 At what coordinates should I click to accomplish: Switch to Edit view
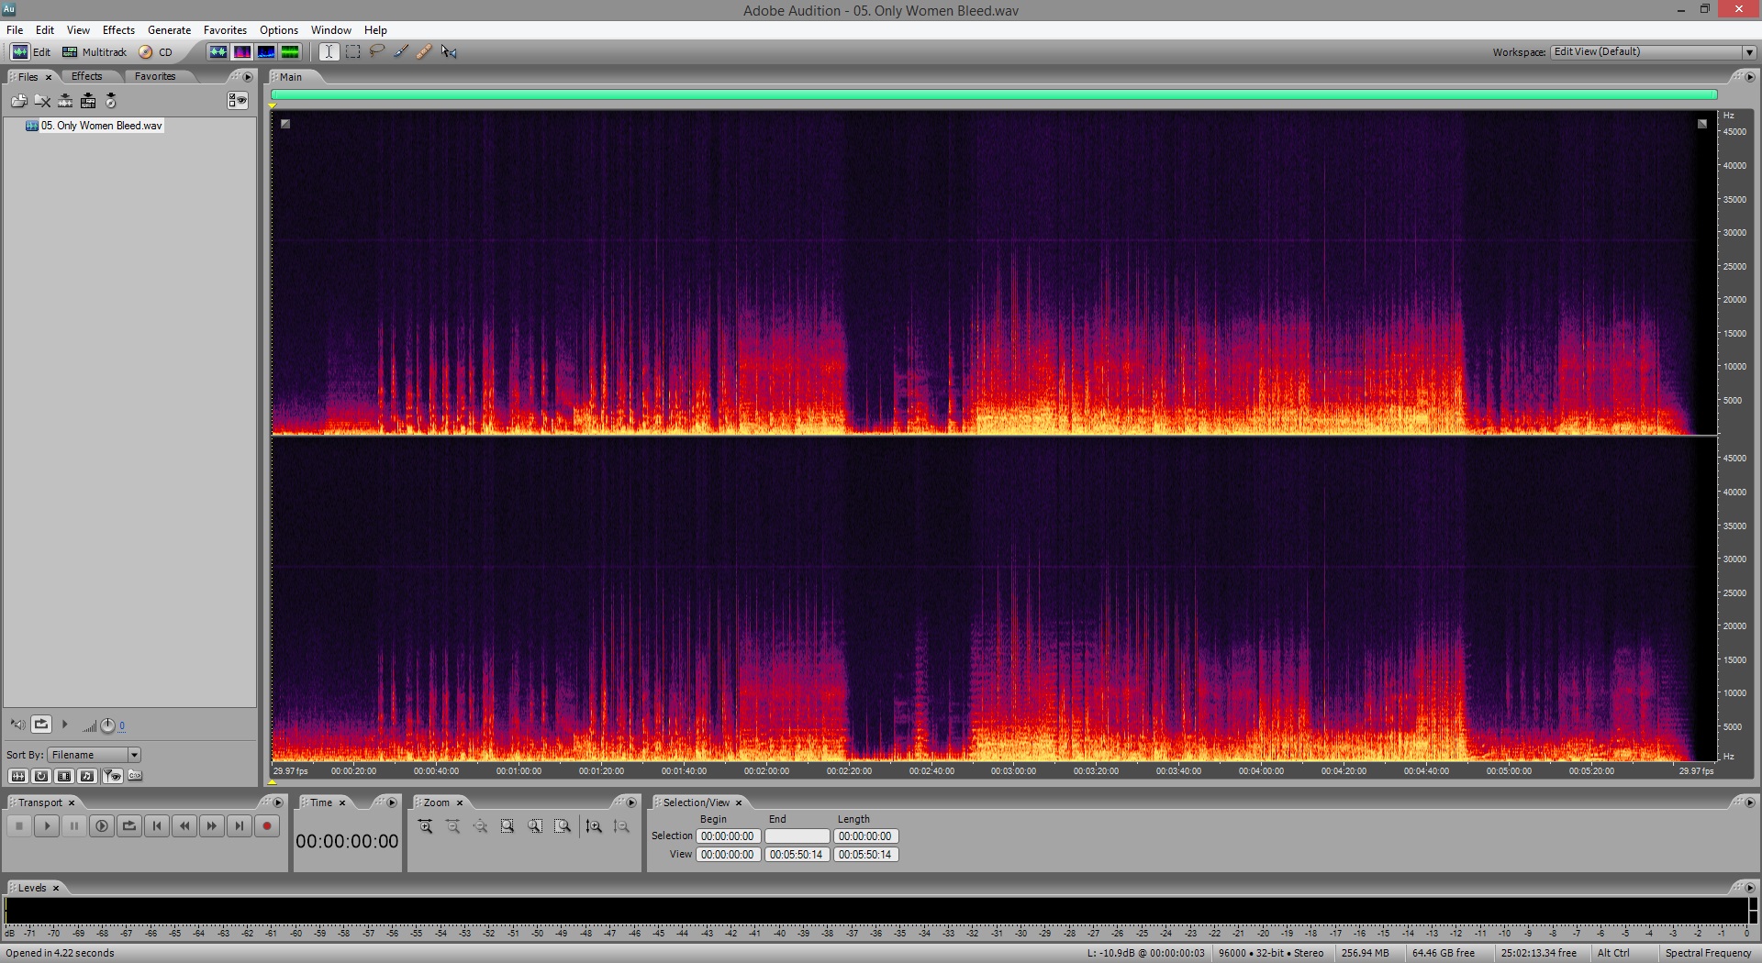[31, 52]
